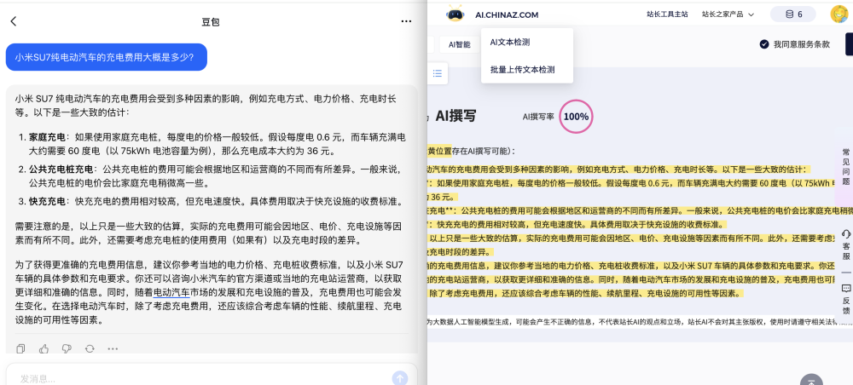Screen dimensions: 853x385
Task: Copy the 豆包 reply with the copy icon
Action: [x=20, y=348]
